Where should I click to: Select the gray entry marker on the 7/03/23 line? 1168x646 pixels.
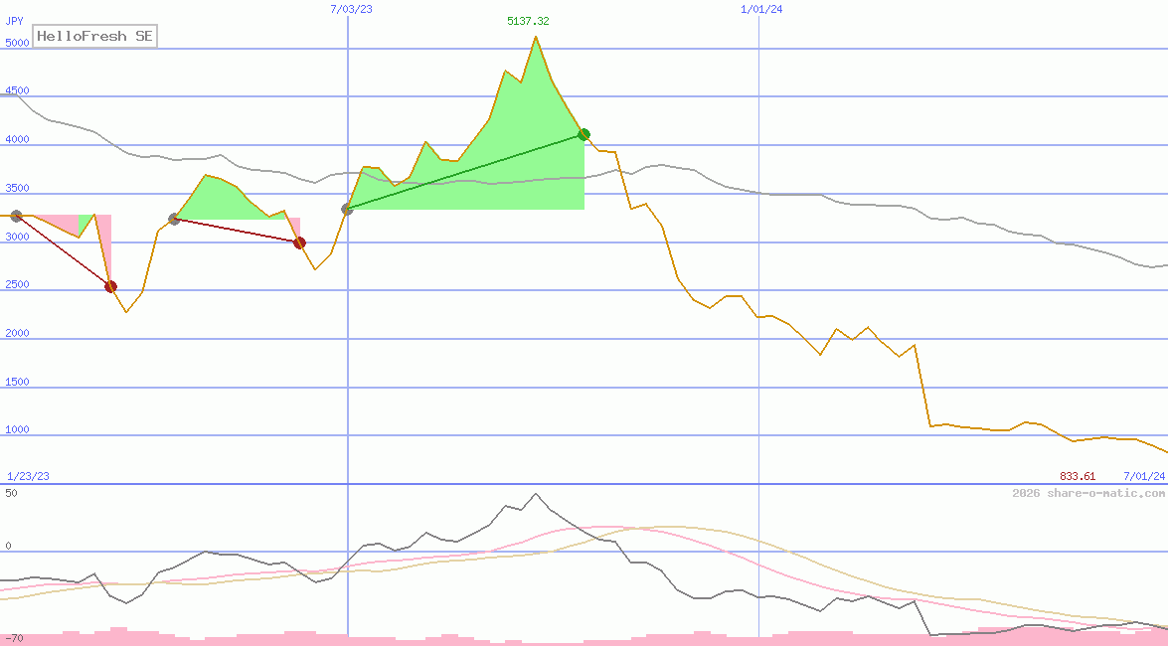347,209
